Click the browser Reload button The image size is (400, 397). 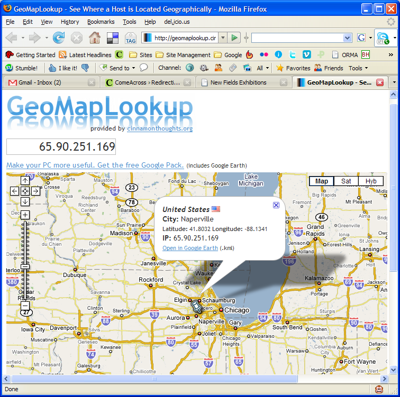pos(59,38)
